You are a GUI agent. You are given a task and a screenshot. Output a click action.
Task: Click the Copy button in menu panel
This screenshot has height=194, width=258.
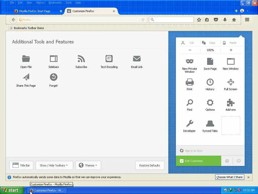(x=210, y=43)
